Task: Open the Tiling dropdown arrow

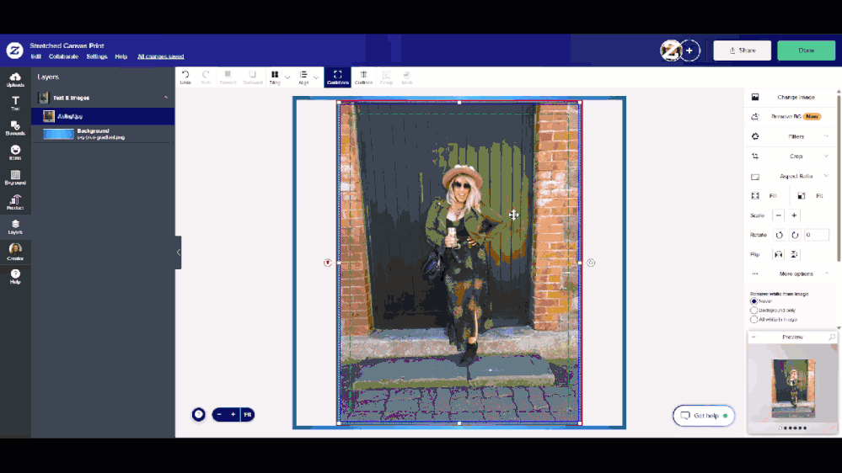Action: click(287, 77)
